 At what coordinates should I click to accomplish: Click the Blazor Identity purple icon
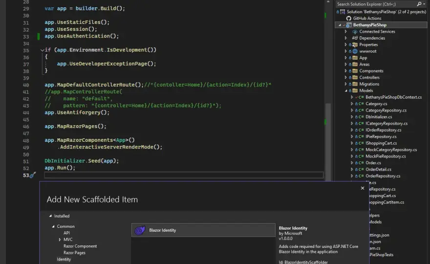click(140, 230)
